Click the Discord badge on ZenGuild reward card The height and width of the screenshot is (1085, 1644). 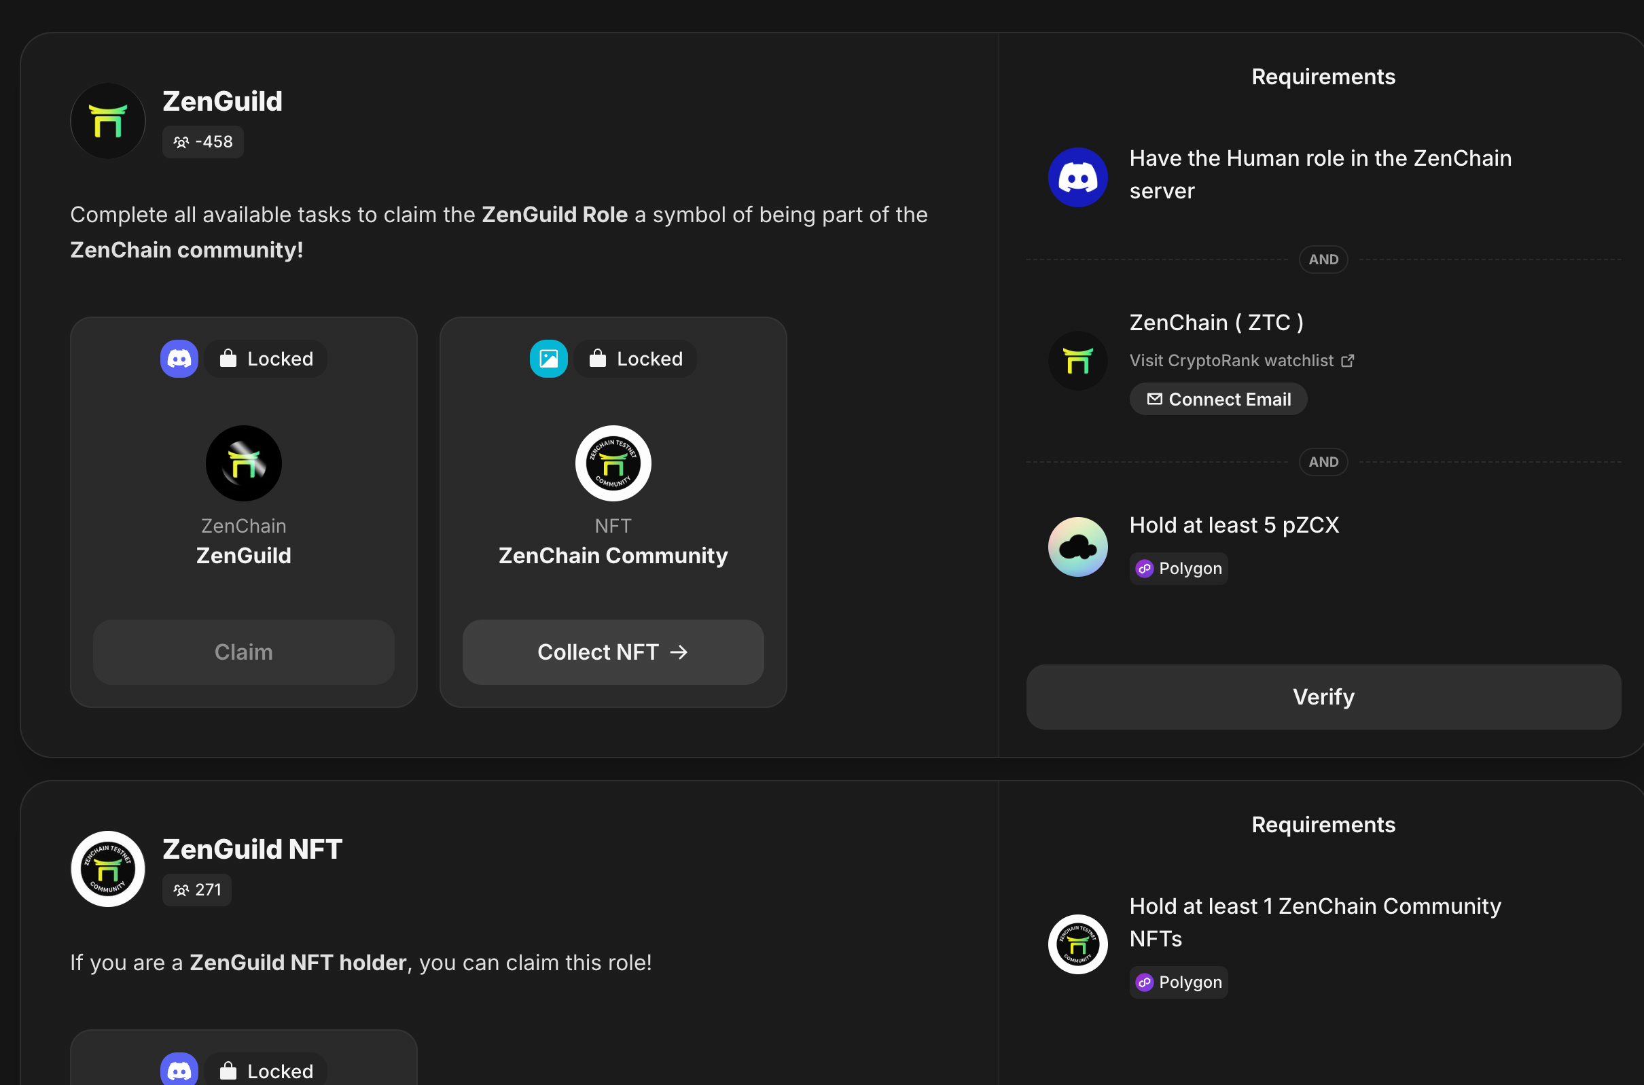179,359
